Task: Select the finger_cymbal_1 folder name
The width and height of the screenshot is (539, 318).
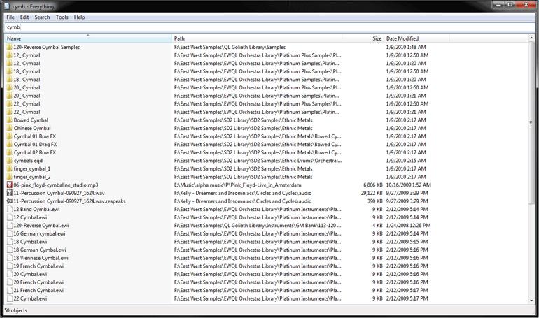Action: point(32,168)
